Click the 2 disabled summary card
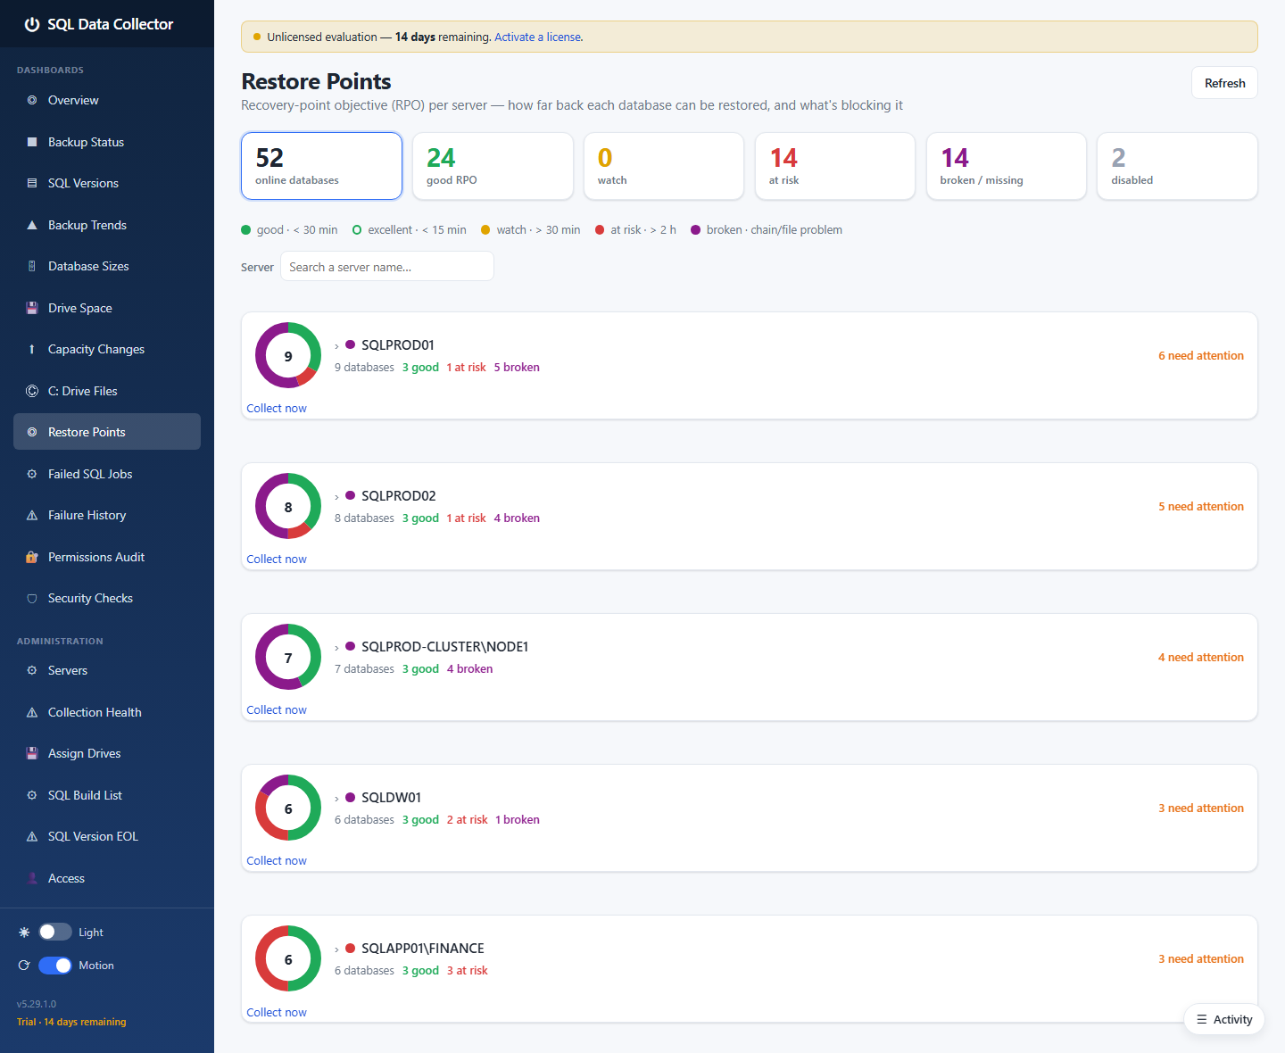The image size is (1285, 1053). point(1177,166)
